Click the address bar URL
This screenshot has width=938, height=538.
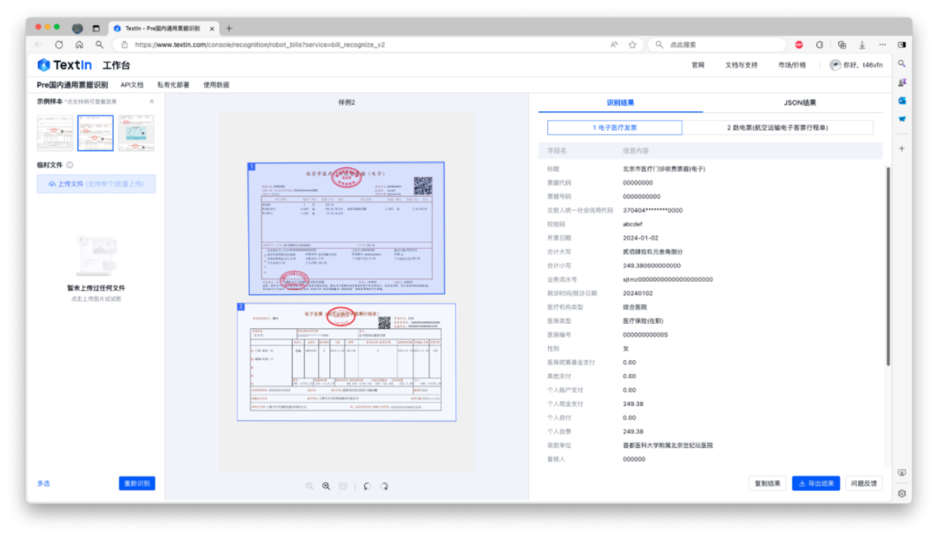tap(260, 45)
